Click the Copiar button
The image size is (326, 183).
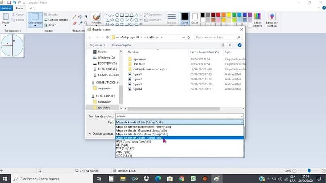click(18, 20)
